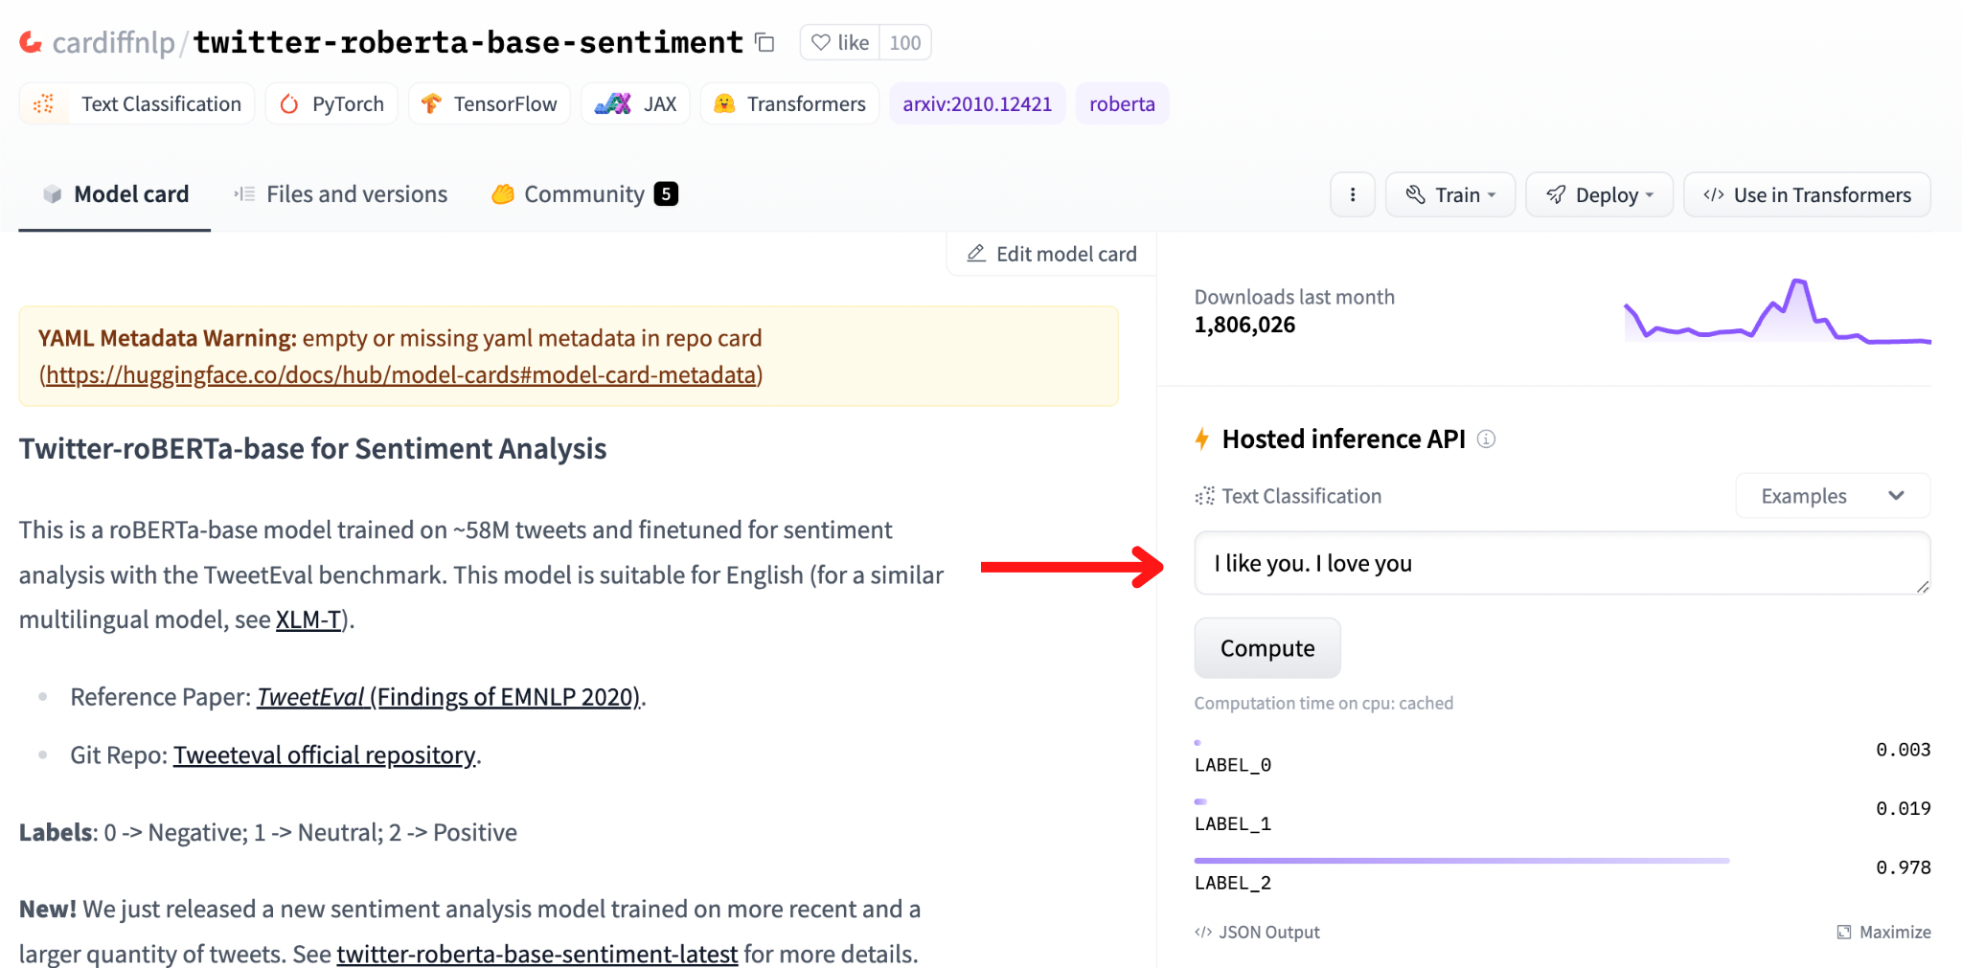Click the Text Classification tag
The width and height of the screenshot is (1962, 968).
[x=137, y=103]
